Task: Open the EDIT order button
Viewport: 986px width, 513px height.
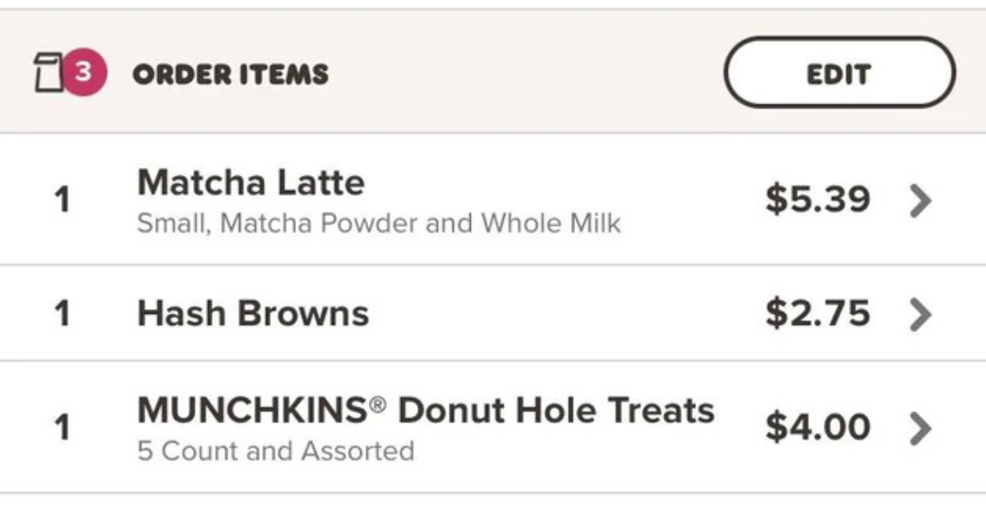Action: pos(839,72)
